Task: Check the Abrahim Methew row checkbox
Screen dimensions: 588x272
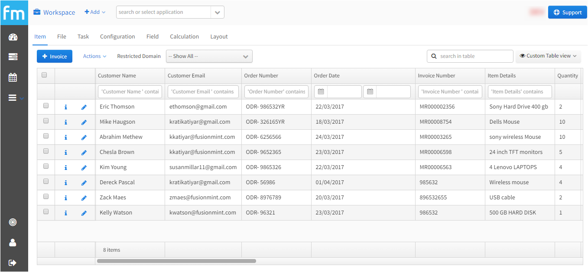Action: pyautogui.click(x=46, y=136)
